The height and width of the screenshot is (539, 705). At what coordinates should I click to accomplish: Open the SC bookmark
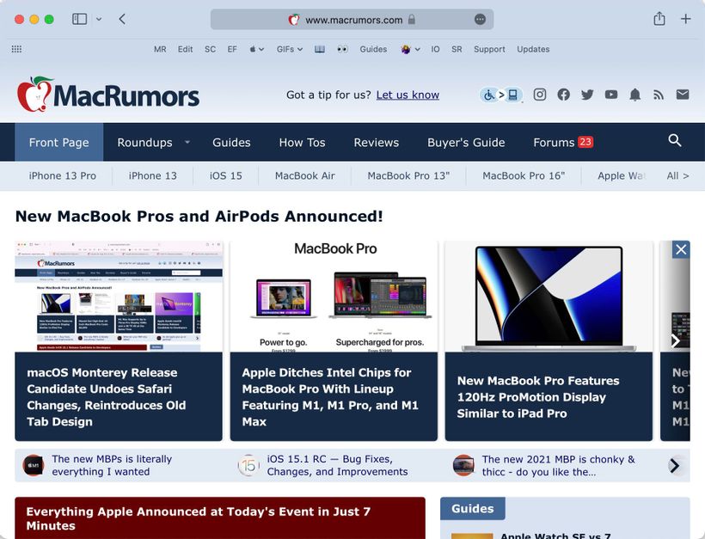coord(210,49)
